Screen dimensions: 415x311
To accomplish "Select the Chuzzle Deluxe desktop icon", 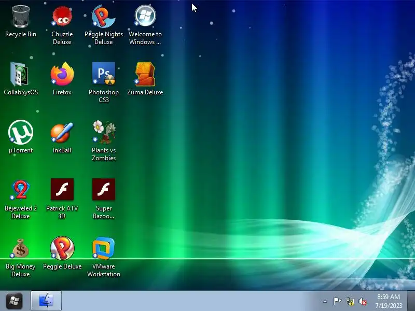I will (x=62, y=17).
